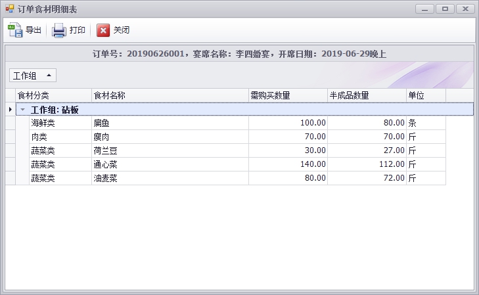This screenshot has width=479, height=295.
Task: Click the 工作组 group-by sort arrow
Action: pyautogui.click(x=49, y=75)
